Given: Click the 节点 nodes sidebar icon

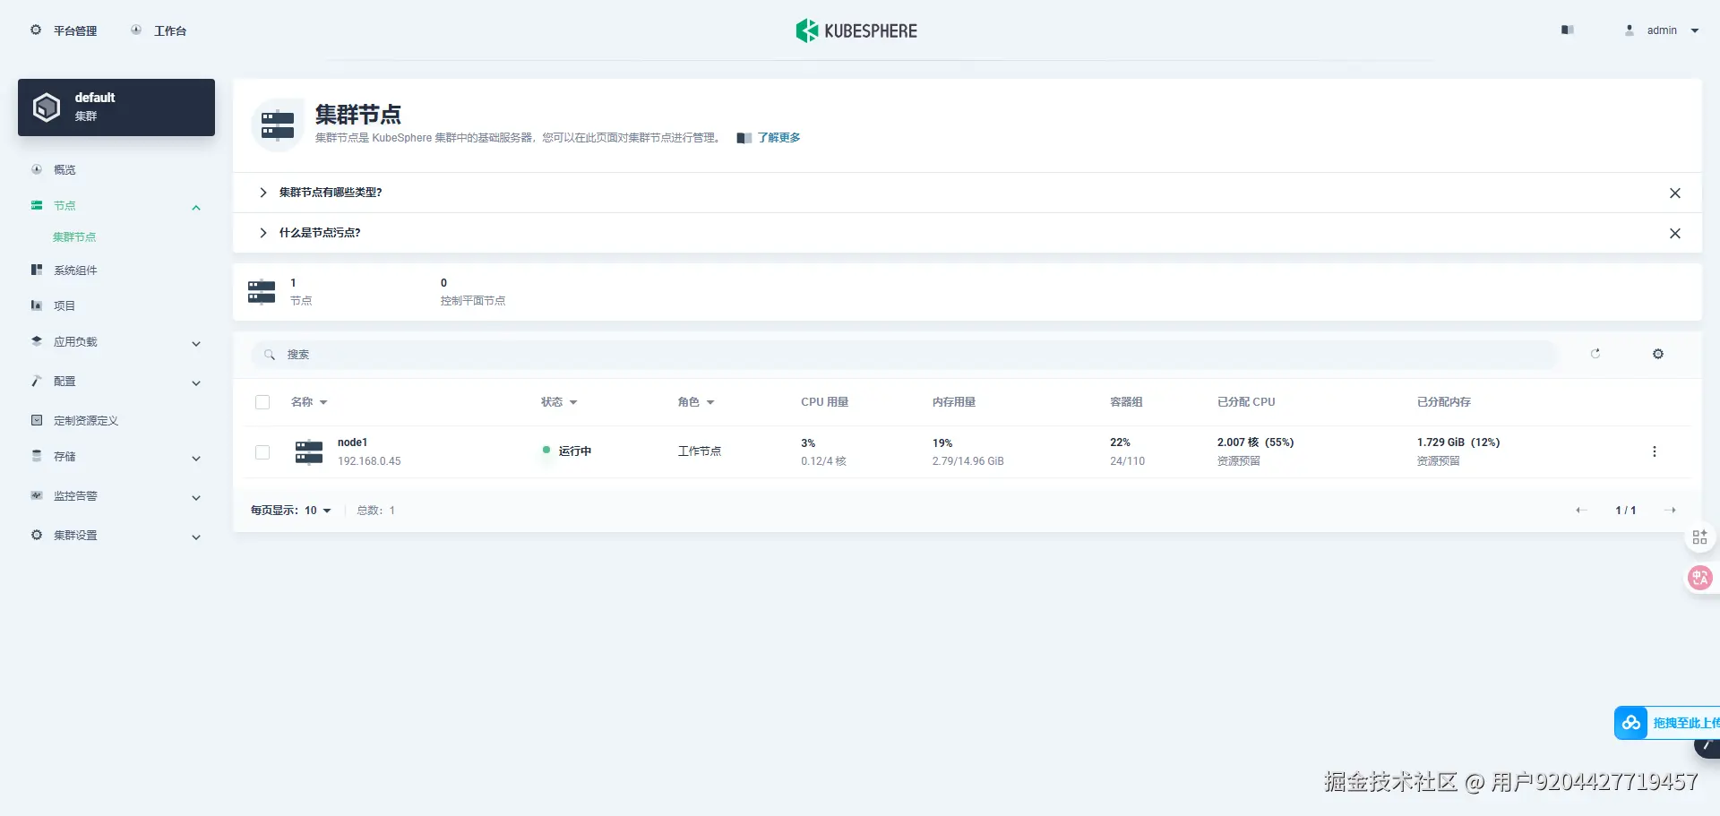Looking at the screenshot, I should 37,205.
